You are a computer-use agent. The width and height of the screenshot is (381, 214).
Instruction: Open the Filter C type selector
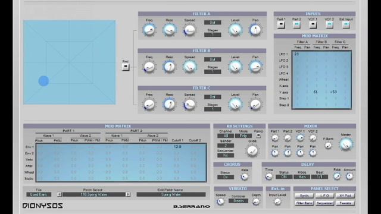[x=213, y=97]
